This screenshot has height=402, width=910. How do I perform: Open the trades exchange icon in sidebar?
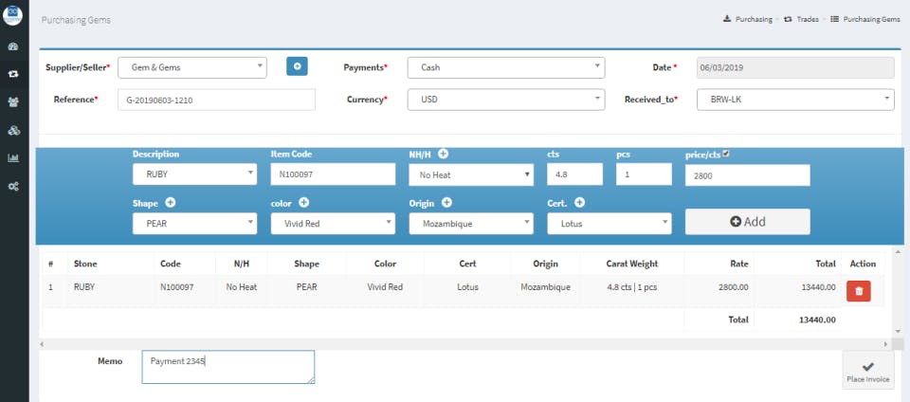(14, 74)
